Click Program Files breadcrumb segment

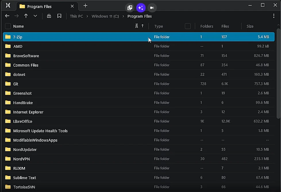click(139, 16)
